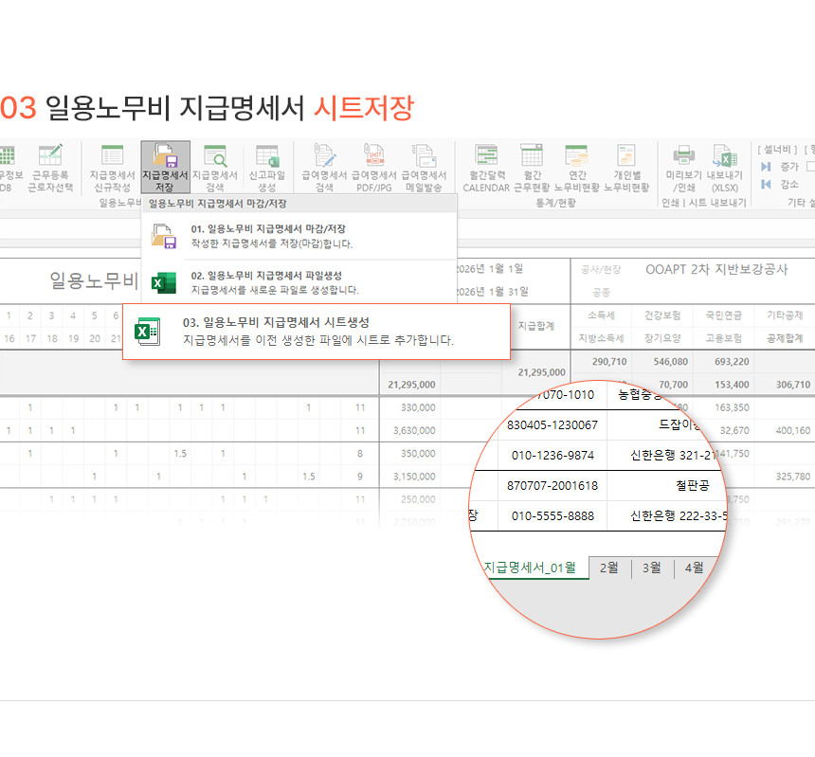Open 급여명세서 PDF/JPG export

374,166
